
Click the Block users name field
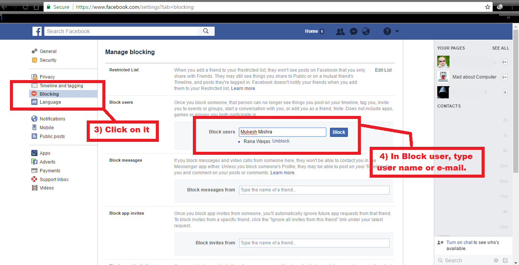(x=283, y=132)
